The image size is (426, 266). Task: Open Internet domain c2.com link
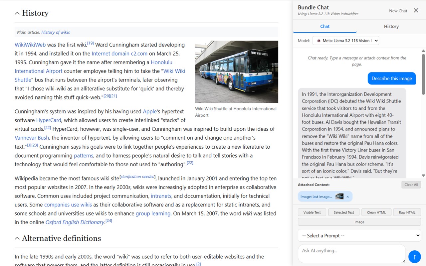[x=119, y=53]
